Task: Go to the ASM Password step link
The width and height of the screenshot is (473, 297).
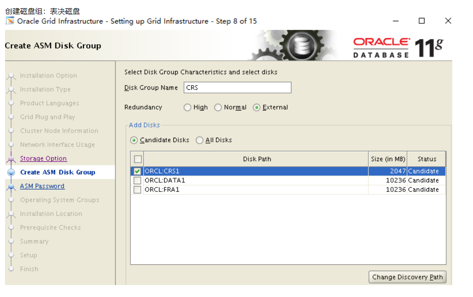Action: [42, 186]
